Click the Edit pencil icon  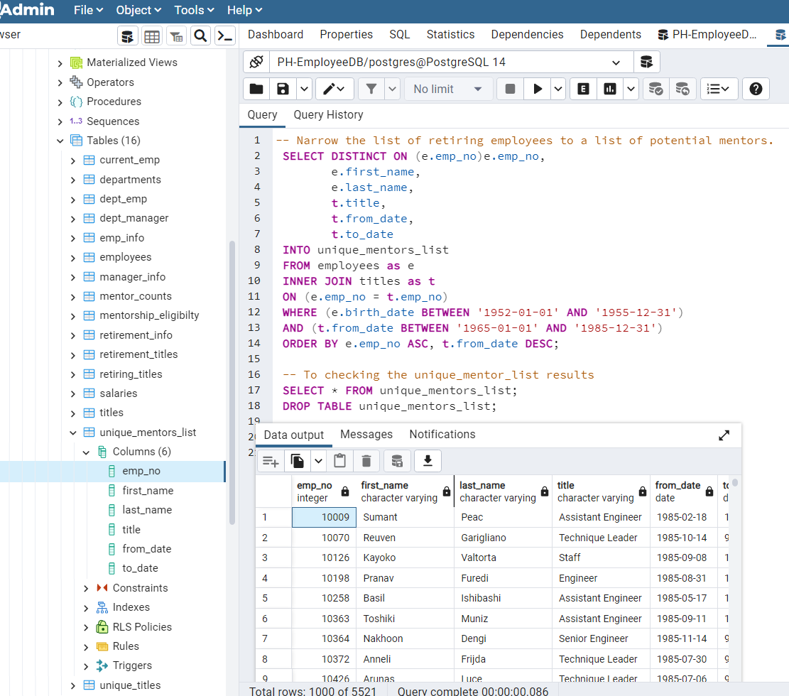pos(334,89)
